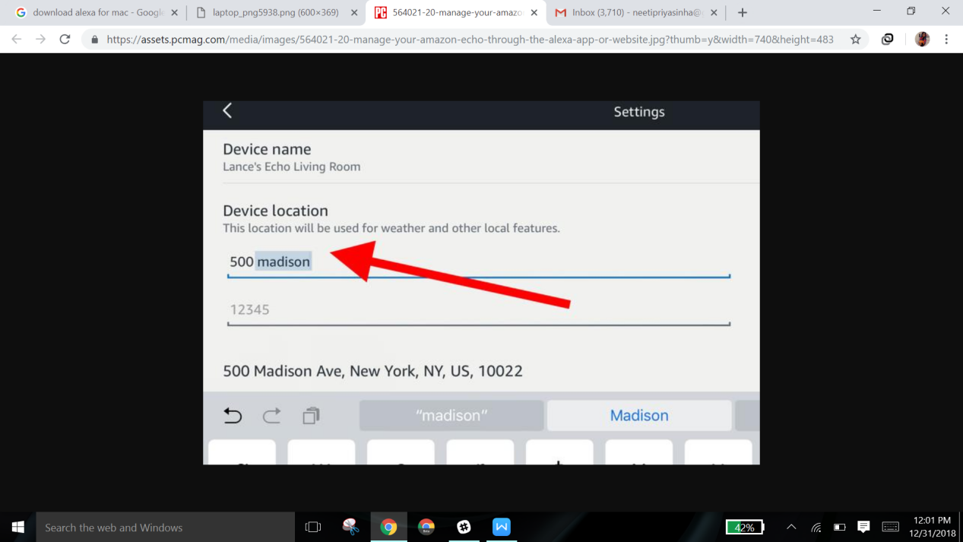Select the PCMag image tab
963x542 pixels.
point(456,13)
